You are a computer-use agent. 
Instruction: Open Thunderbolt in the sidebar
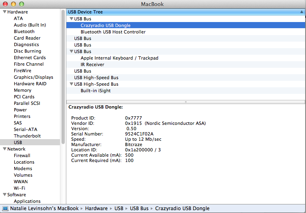coord(27,136)
